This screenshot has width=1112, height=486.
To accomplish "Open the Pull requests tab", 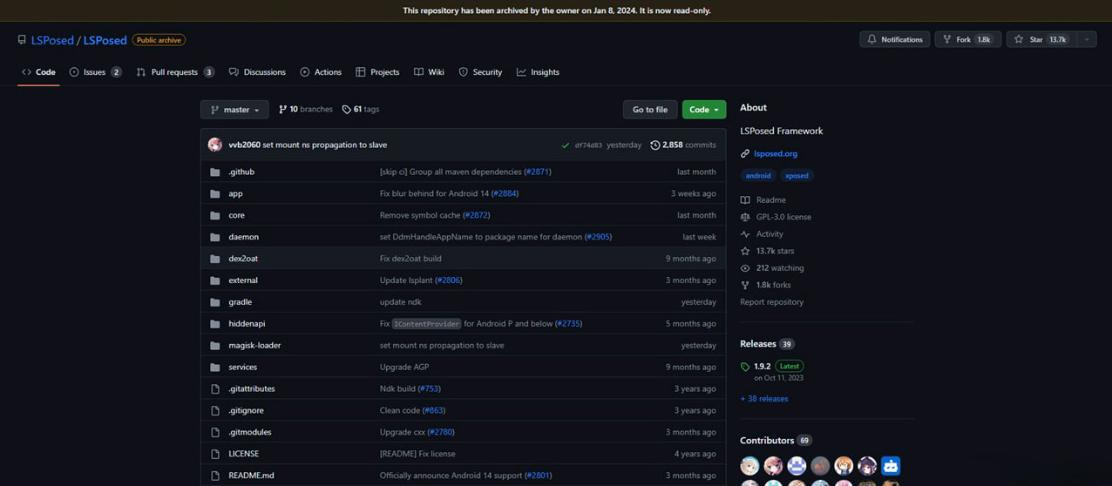I will pos(174,72).
